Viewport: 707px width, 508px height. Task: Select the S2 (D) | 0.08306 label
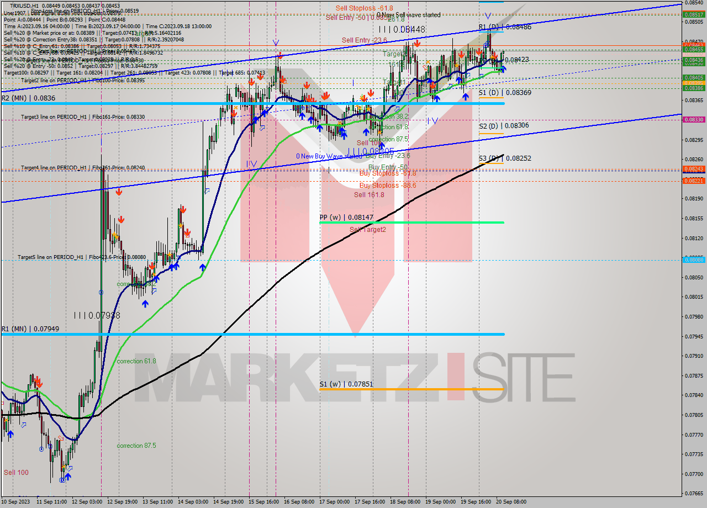[x=504, y=126]
